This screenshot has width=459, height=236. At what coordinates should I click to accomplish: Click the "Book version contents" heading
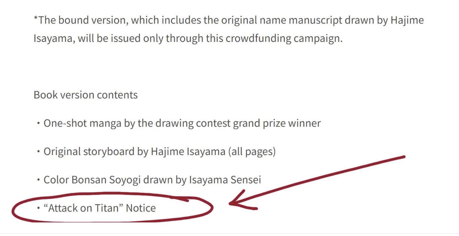point(86,95)
